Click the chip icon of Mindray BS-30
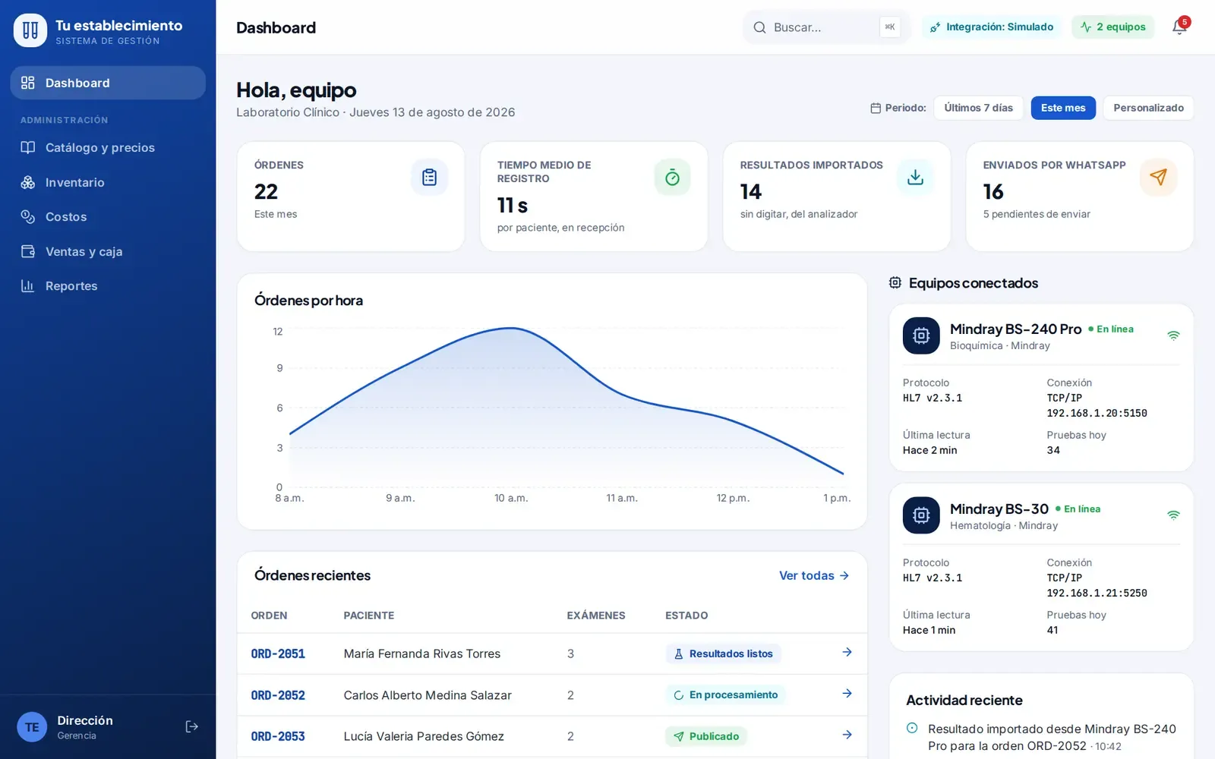 (921, 515)
